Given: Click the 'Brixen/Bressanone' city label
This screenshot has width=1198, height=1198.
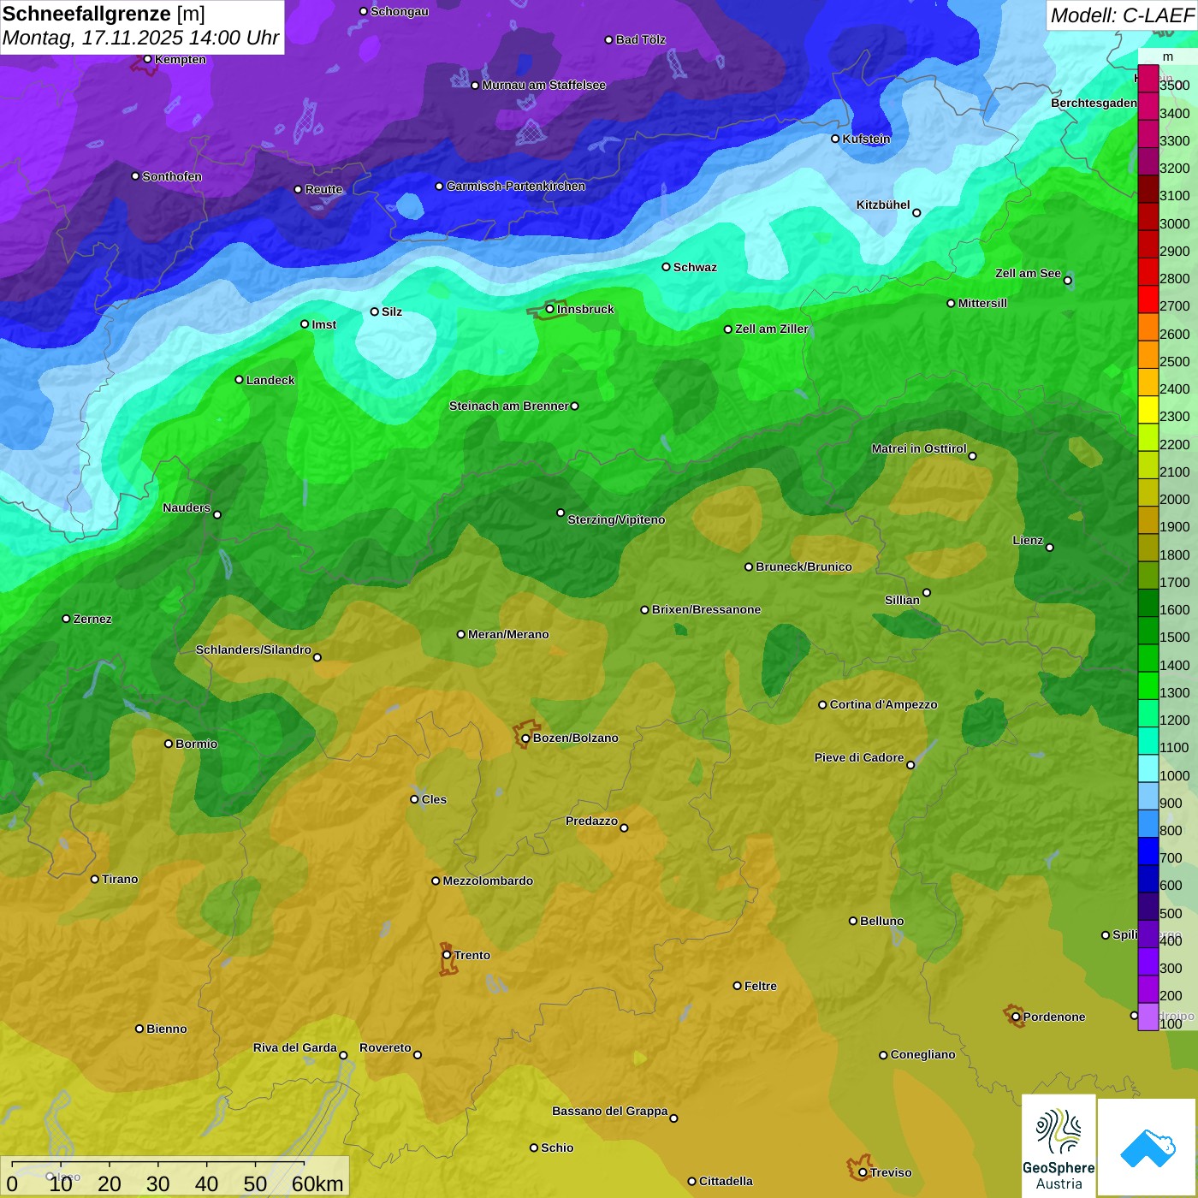Looking at the screenshot, I should 706,609.
